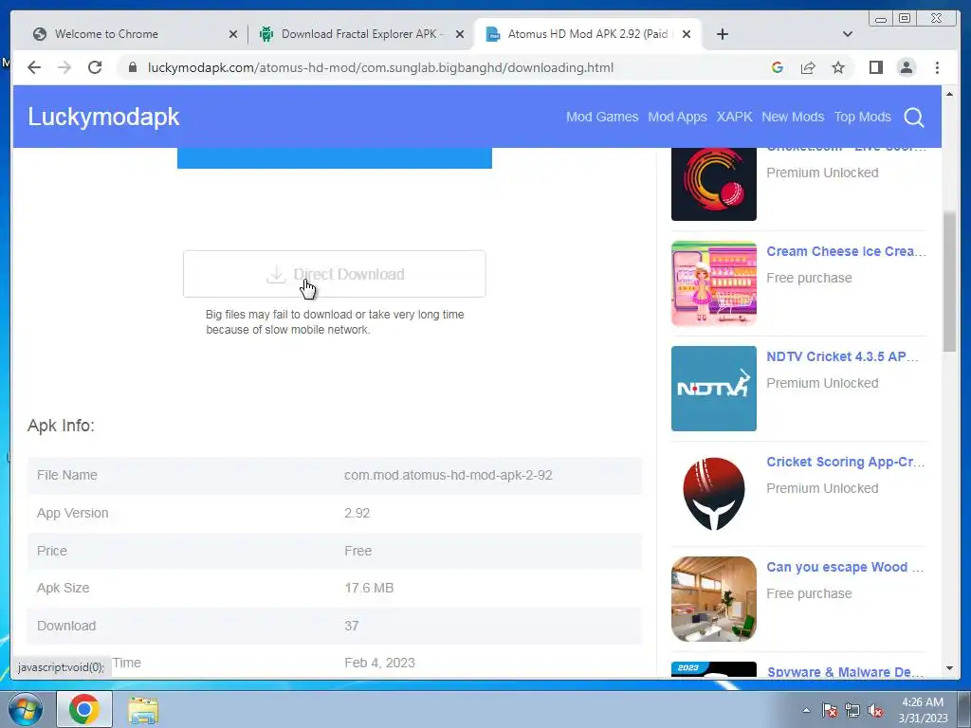The height and width of the screenshot is (728, 971).
Task: Switch to Download Fractal Explorer APK tab
Action: [x=359, y=34]
